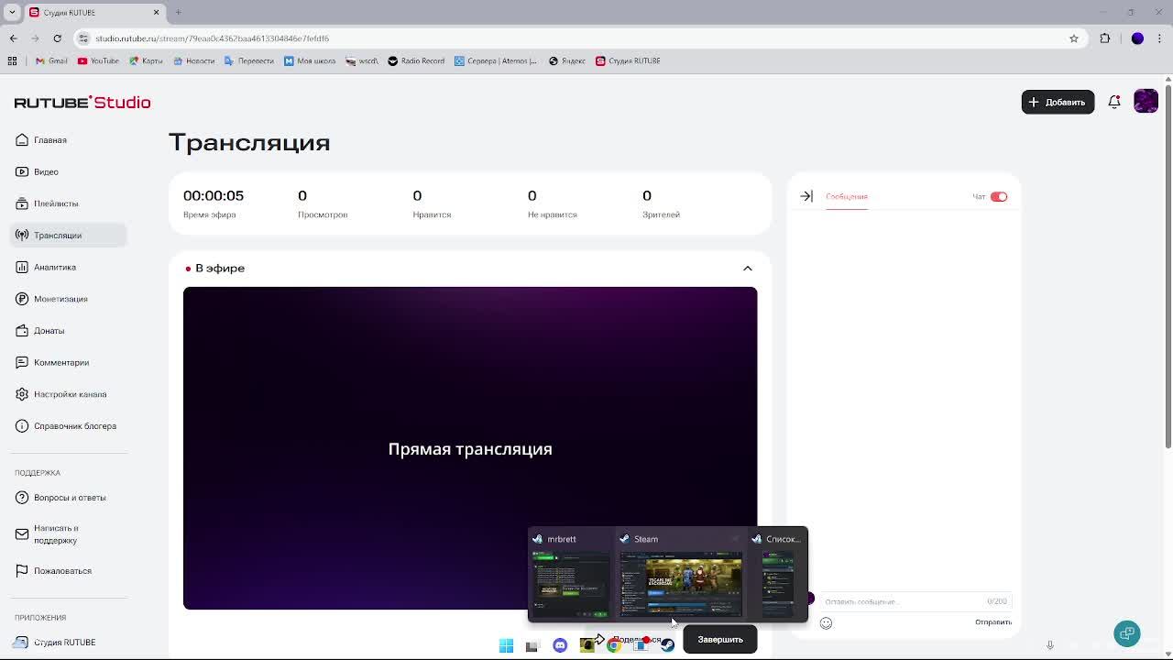Open browser extensions menu
Viewport: 1173px width, 660px height.
coord(1104,38)
